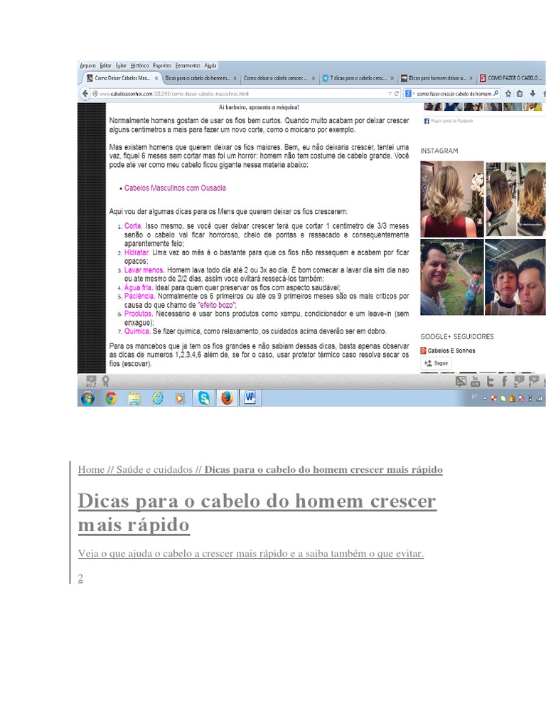The width and height of the screenshot is (546, 728).
Task: Switch to Microsoft Word from taskbar
Action: (x=250, y=398)
